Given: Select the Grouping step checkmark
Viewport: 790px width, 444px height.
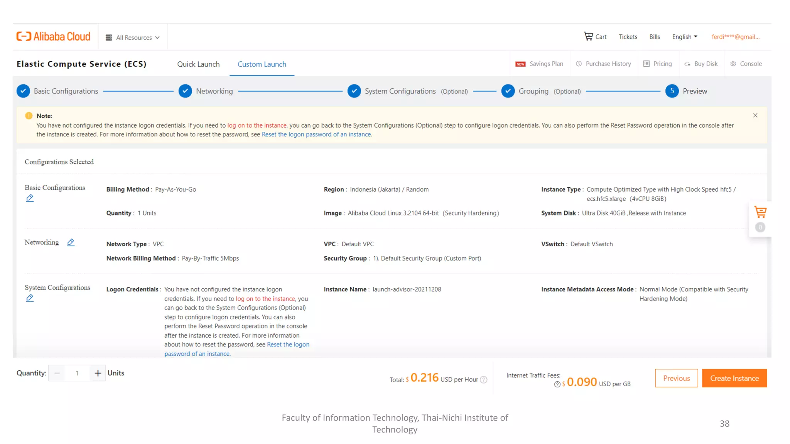Looking at the screenshot, I should coord(508,91).
